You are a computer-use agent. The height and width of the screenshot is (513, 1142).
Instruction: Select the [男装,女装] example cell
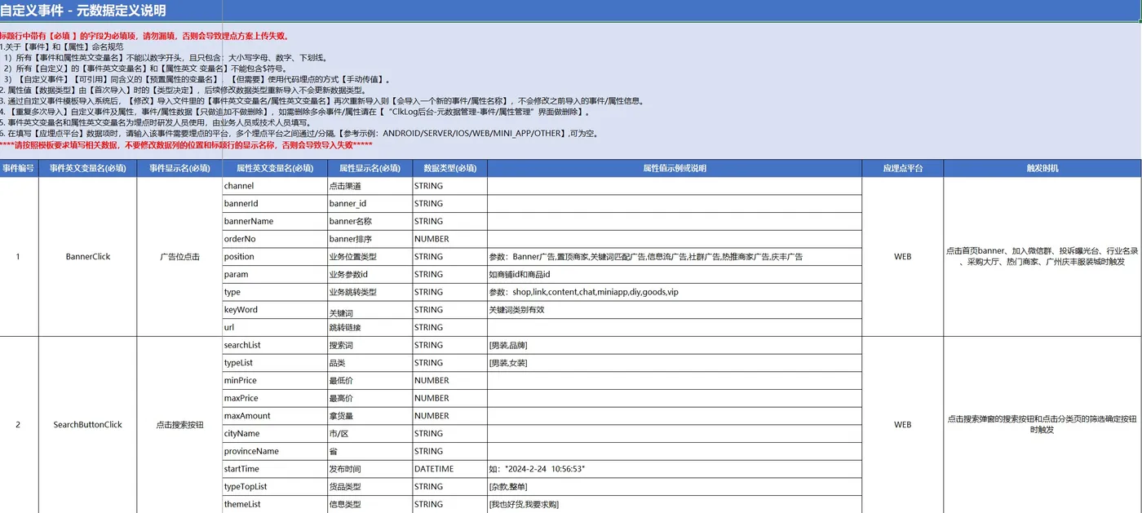click(x=675, y=363)
